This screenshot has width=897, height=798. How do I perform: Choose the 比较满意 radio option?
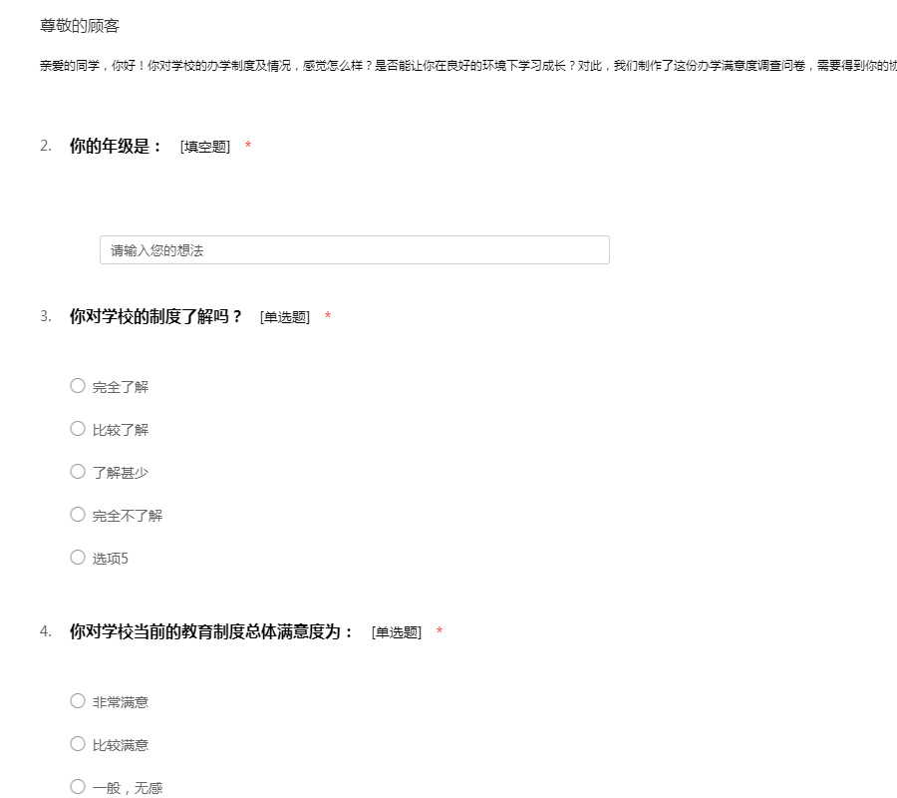click(x=78, y=744)
